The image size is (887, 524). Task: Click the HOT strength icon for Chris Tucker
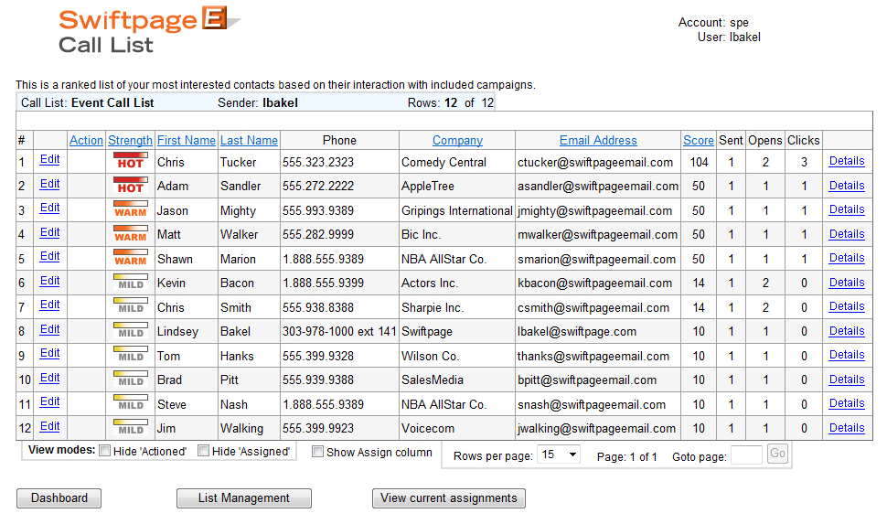pos(131,161)
